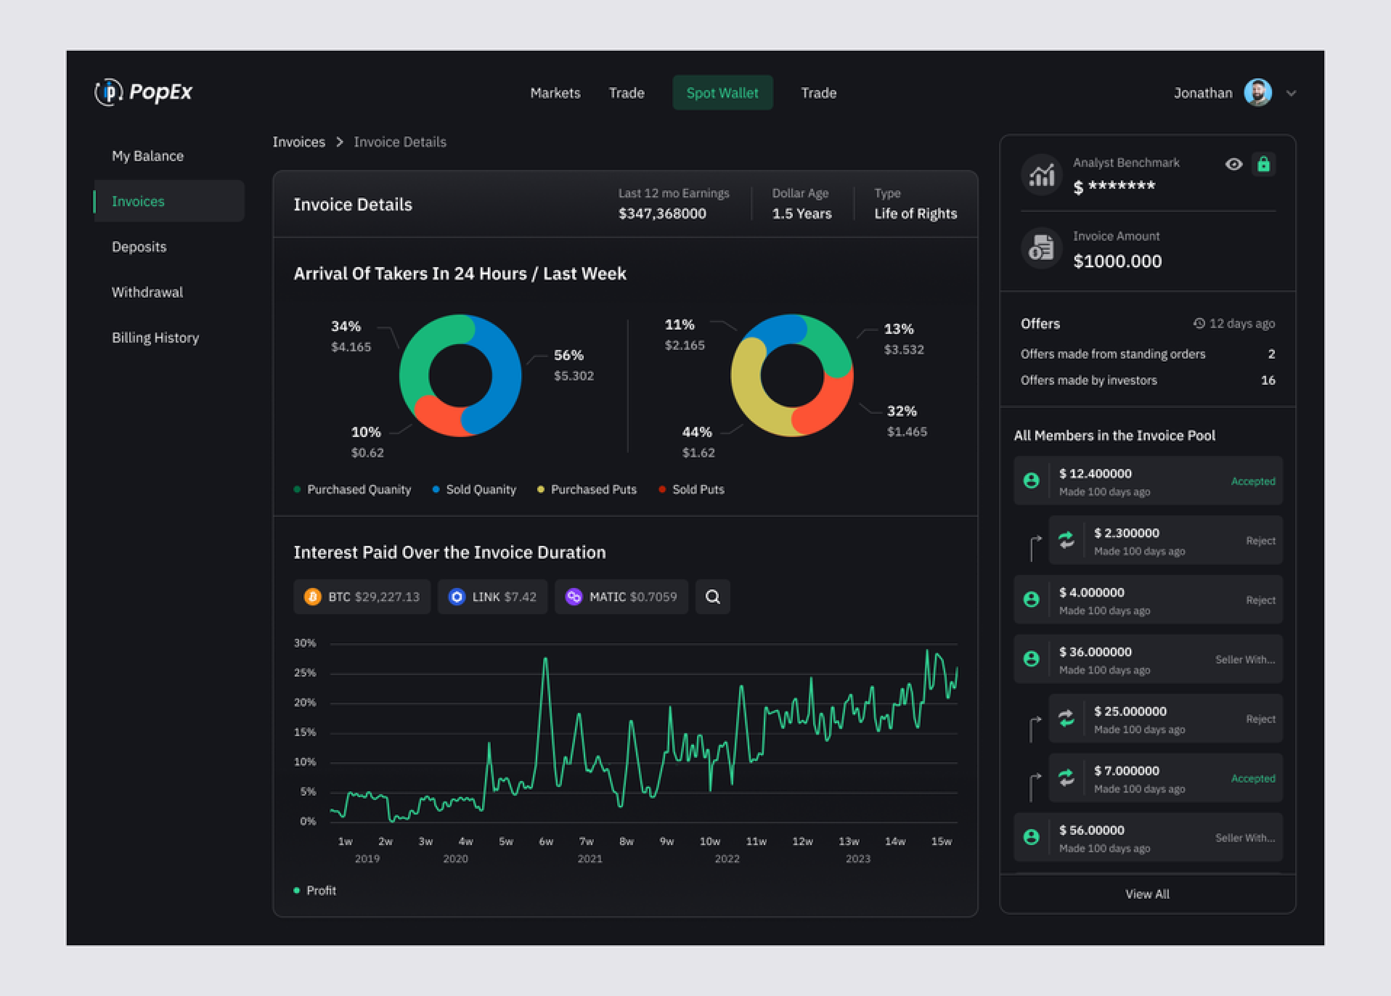Expand the user dropdown chevron next to Jonathan
The width and height of the screenshot is (1391, 996).
[1291, 93]
